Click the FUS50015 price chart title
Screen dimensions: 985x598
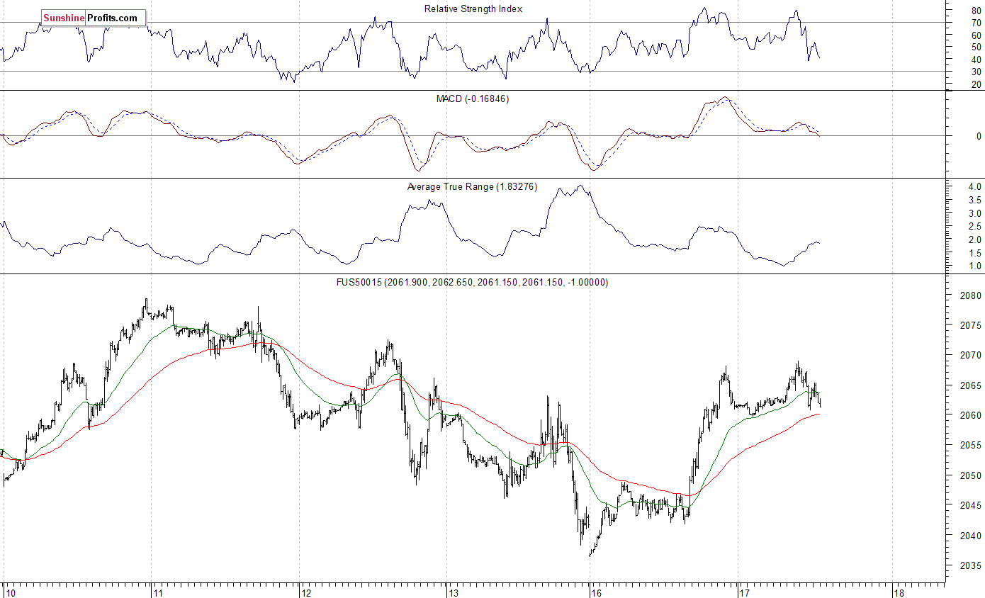[x=472, y=282]
